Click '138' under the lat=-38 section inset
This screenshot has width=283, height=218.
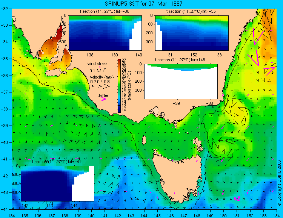90,55
